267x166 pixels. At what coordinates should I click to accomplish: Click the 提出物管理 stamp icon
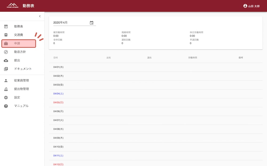6,89
